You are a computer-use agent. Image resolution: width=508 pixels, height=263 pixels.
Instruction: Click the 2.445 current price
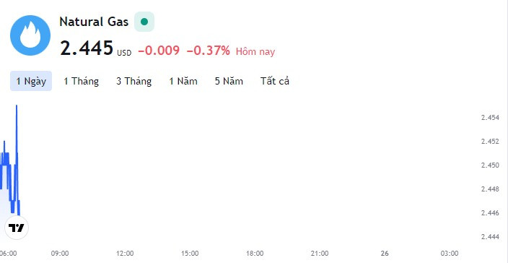87,48
